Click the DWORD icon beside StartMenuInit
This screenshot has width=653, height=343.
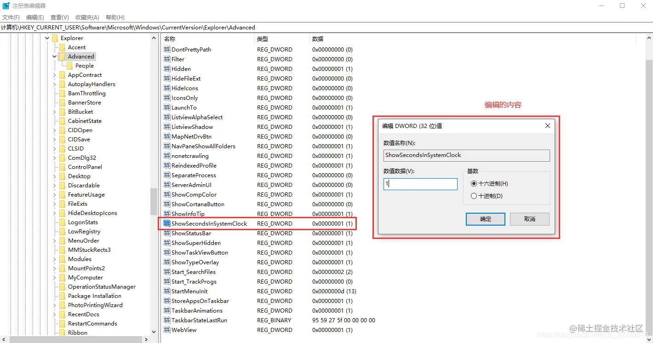167,291
